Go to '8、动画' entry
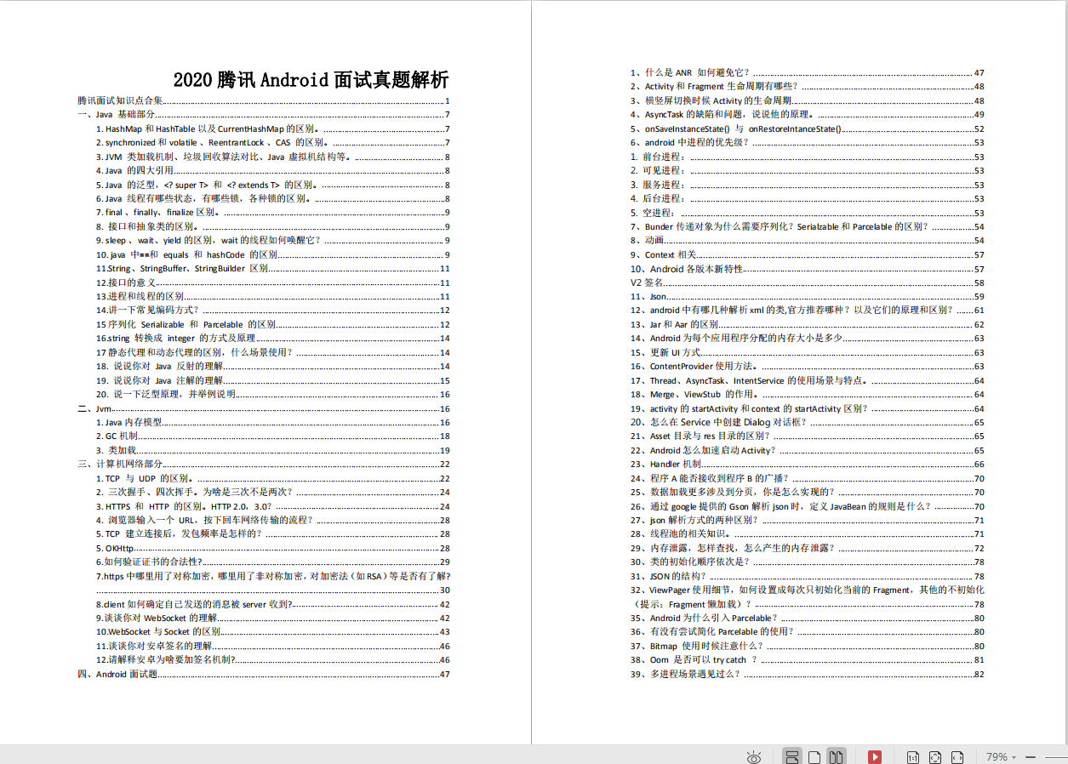The image size is (1068, 764). coord(808,241)
